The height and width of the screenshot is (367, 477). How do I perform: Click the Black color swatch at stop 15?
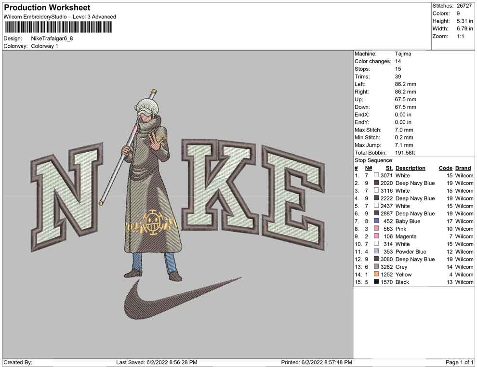tap(376, 282)
